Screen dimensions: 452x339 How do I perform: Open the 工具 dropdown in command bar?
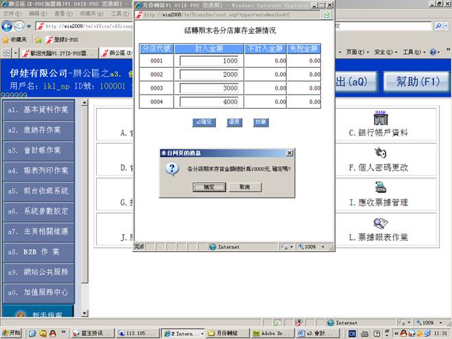[412, 52]
